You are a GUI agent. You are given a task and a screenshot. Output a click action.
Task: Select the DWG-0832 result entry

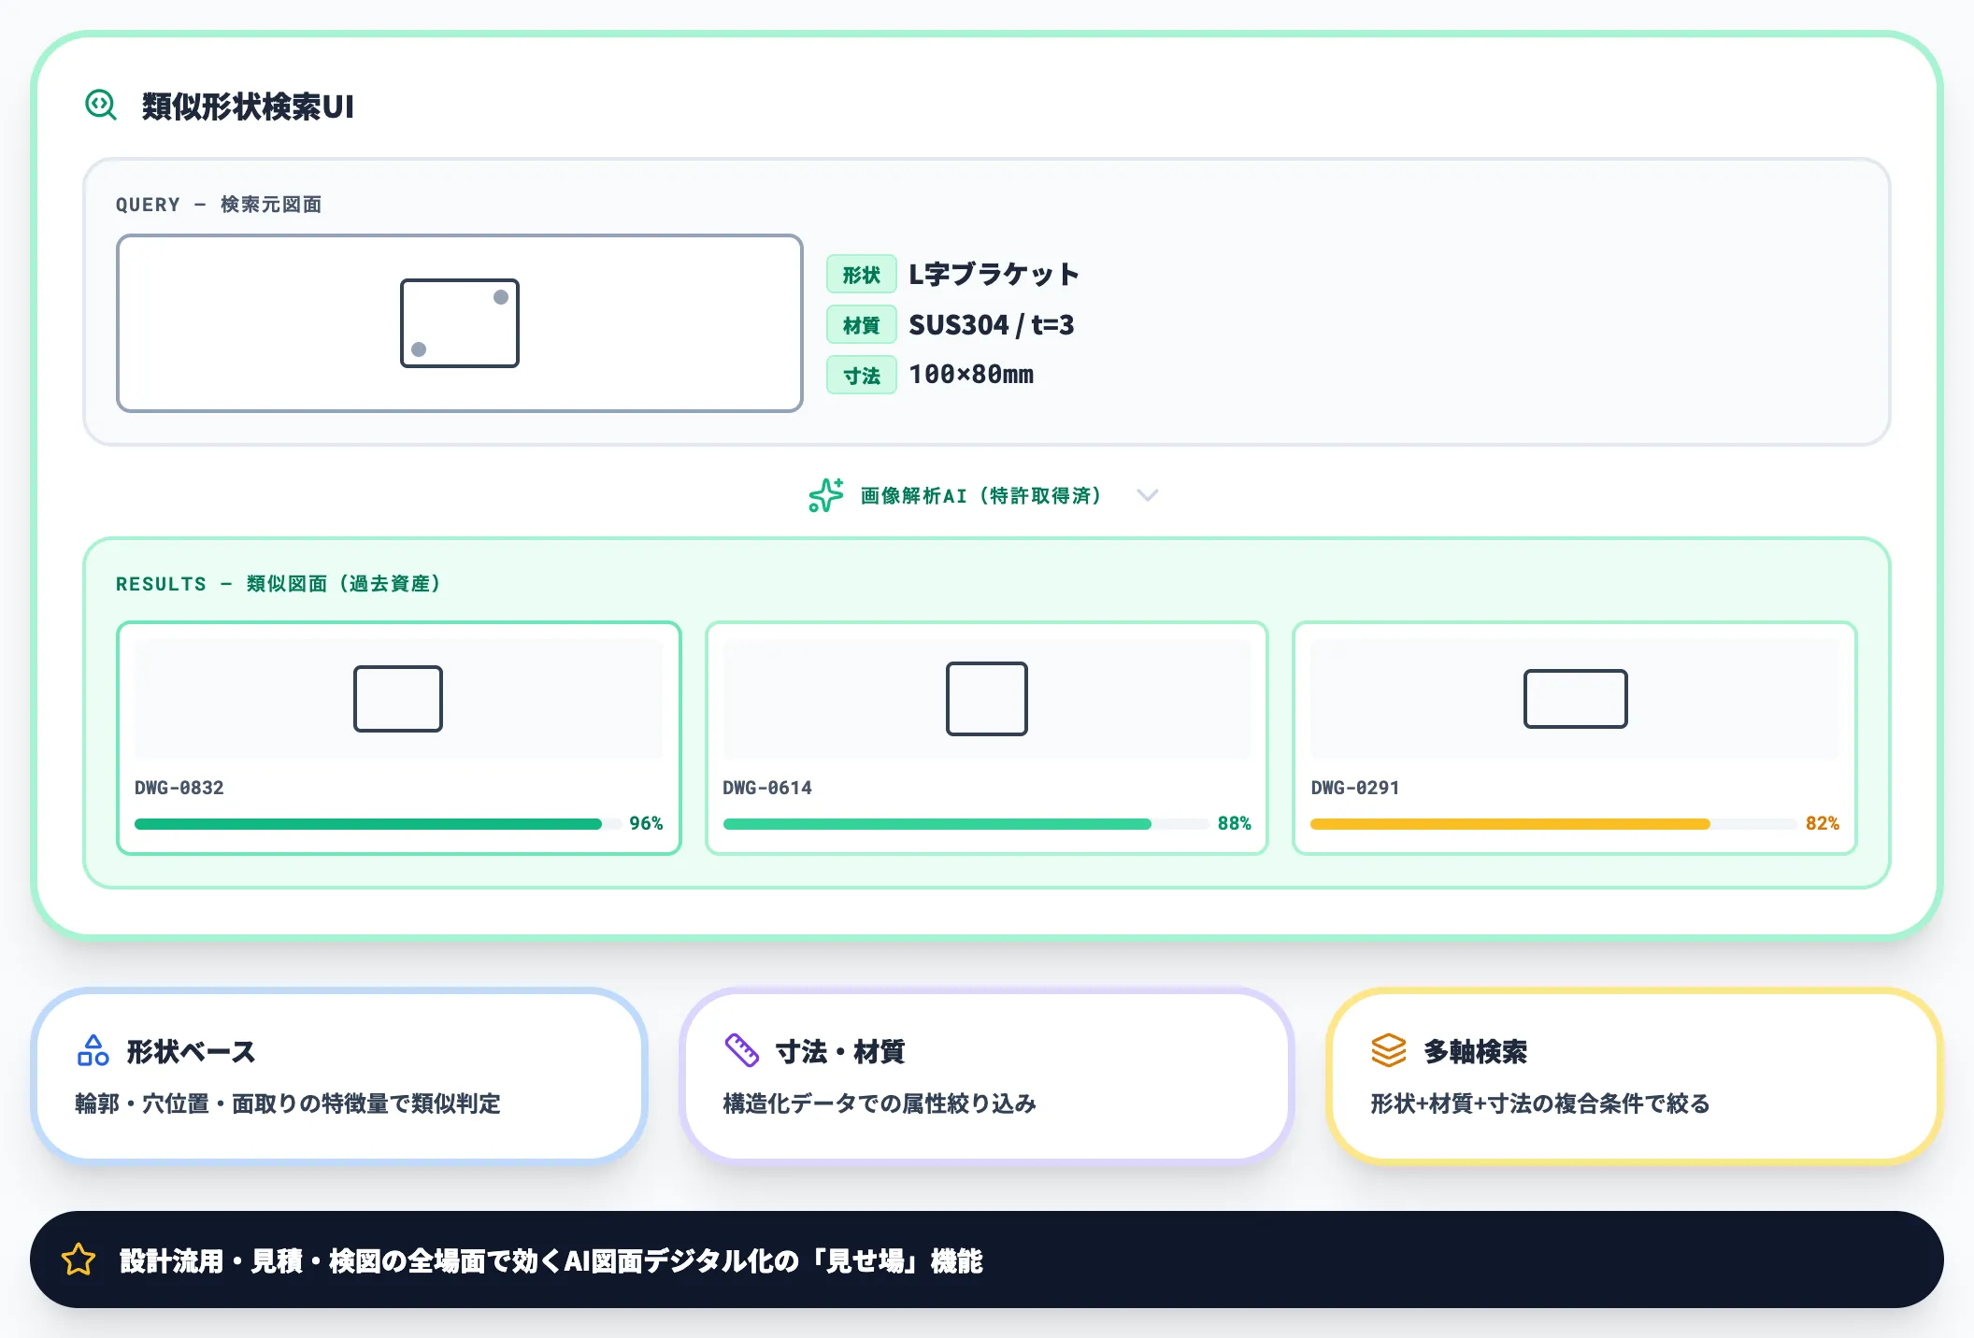399,738
